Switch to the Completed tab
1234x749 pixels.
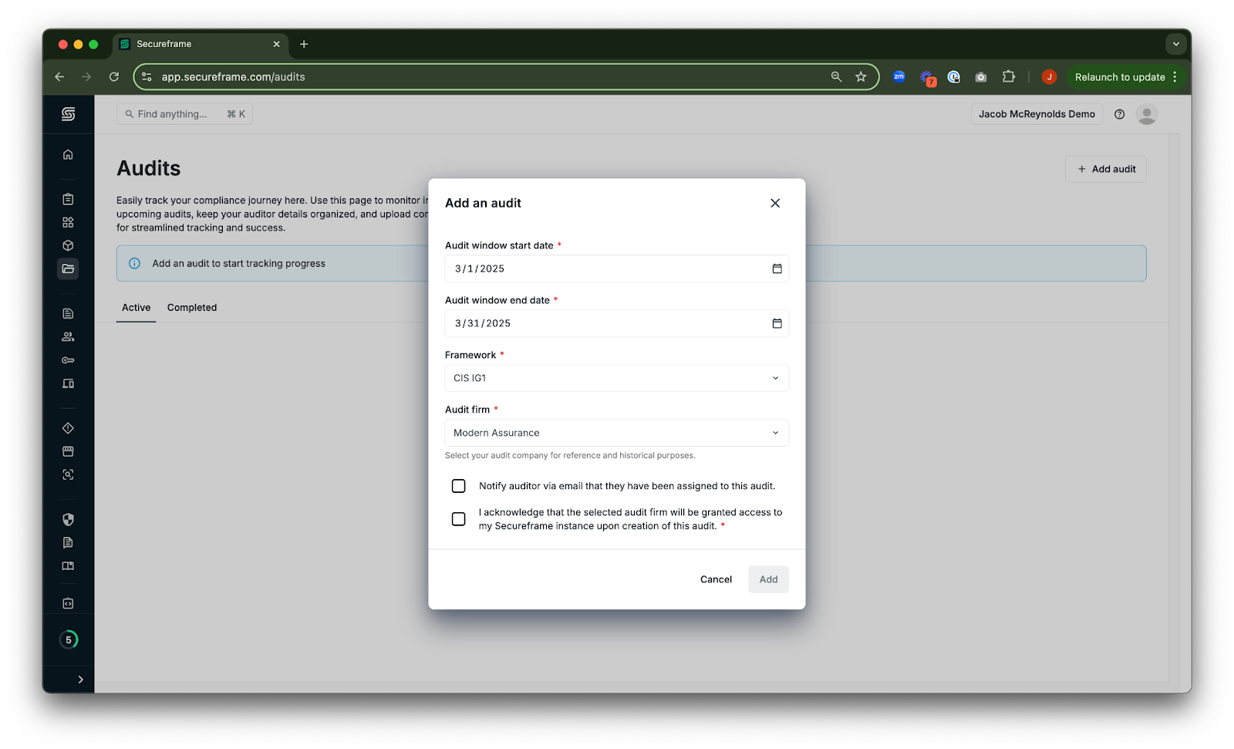point(192,308)
